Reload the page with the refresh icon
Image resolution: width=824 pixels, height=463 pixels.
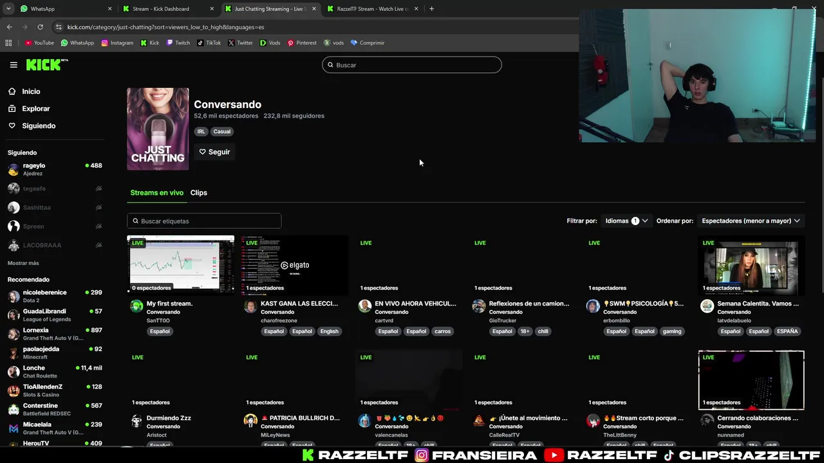click(40, 27)
